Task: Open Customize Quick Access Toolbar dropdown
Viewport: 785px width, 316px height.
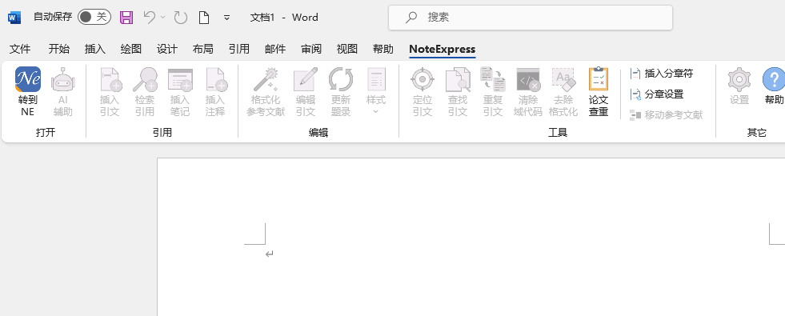Action: click(226, 18)
